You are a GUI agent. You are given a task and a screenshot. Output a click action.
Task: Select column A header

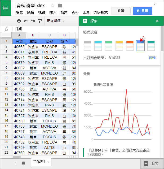(19, 35)
